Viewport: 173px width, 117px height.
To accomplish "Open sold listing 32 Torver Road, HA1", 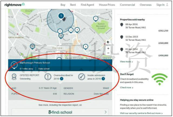I will pos(135,40).
